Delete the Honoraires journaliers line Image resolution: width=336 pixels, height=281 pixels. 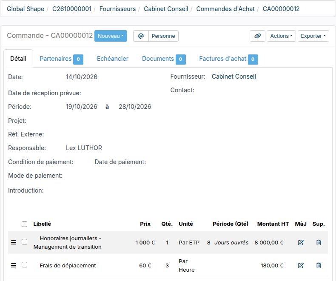point(319,242)
